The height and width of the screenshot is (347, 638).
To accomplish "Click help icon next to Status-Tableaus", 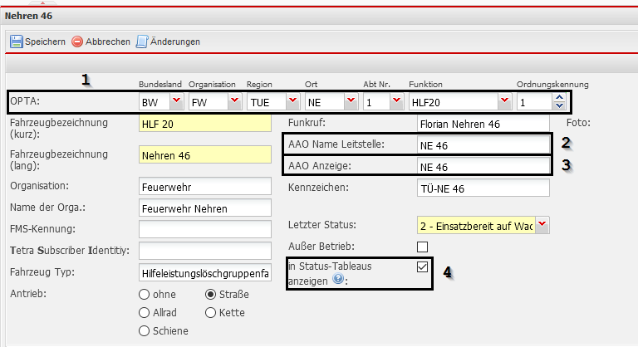I will pos(337,279).
